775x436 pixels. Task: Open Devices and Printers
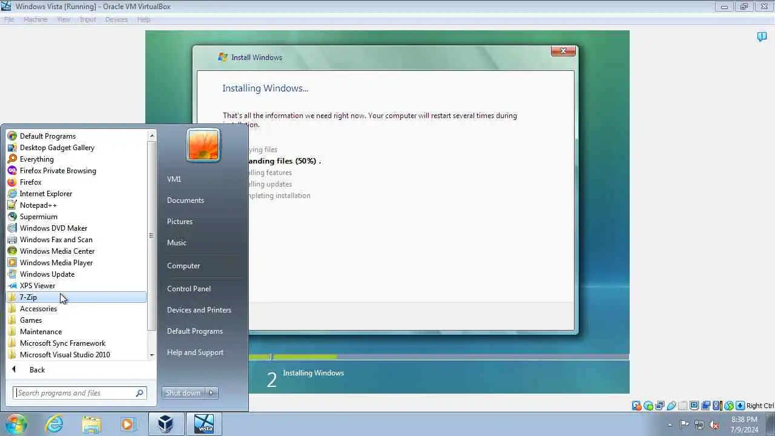(x=199, y=309)
